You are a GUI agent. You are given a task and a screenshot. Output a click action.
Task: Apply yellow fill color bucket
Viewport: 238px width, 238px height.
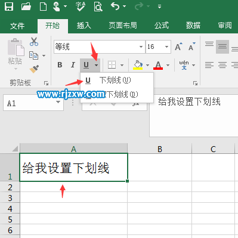(138, 65)
